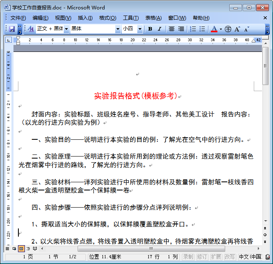Click the spelling status icon in status bar
The height and width of the screenshot is (264, 273).
point(267,257)
